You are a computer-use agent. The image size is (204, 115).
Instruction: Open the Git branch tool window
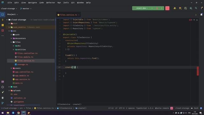[3, 103]
